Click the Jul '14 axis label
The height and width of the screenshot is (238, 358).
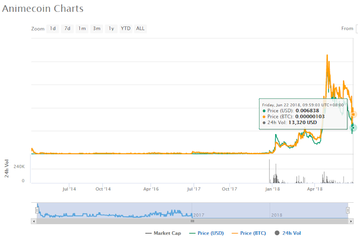pyautogui.click(x=69, y=189)
